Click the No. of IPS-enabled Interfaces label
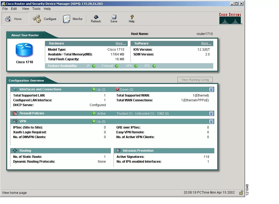This screenshot has height=204, width=279. coord(139,162)
